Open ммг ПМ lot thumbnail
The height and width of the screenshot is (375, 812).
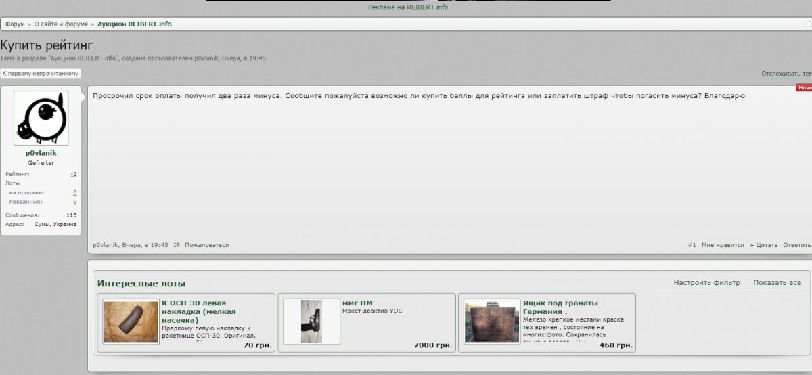tap(311, 322)
